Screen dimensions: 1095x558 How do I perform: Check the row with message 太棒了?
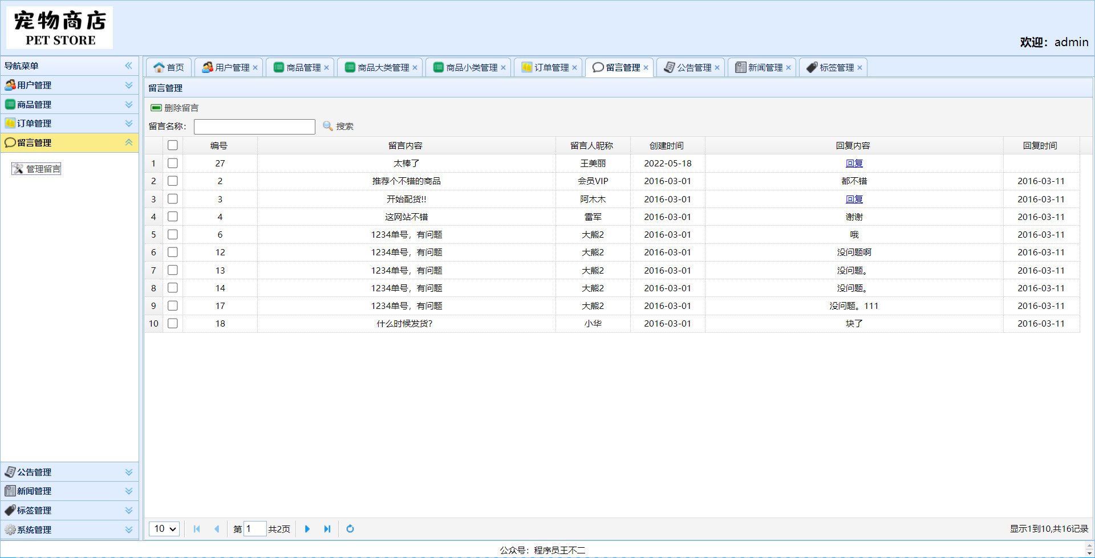click(x=173, y=163)
